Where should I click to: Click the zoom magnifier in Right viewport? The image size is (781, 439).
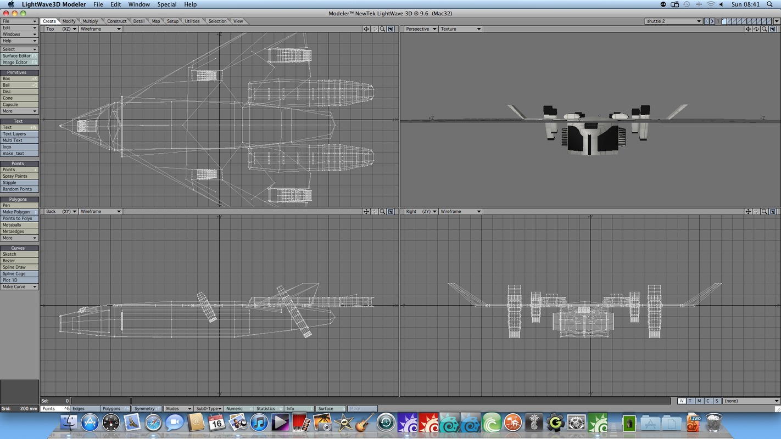point(765,212)
